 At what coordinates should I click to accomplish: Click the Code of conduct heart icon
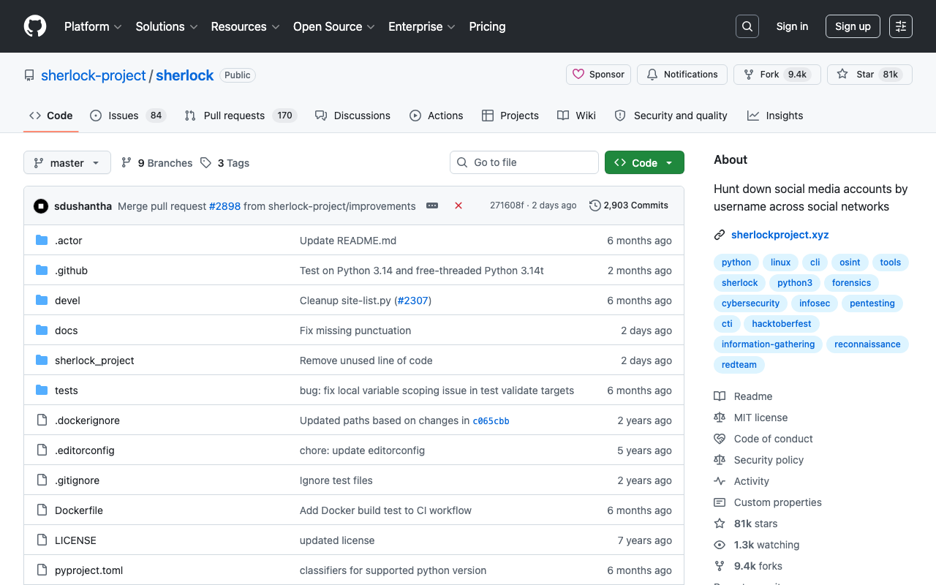pyautogui.click(x=720, y=439)
